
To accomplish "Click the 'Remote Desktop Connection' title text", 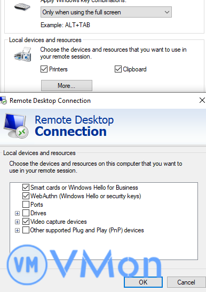I will click(x=50, y=101).
